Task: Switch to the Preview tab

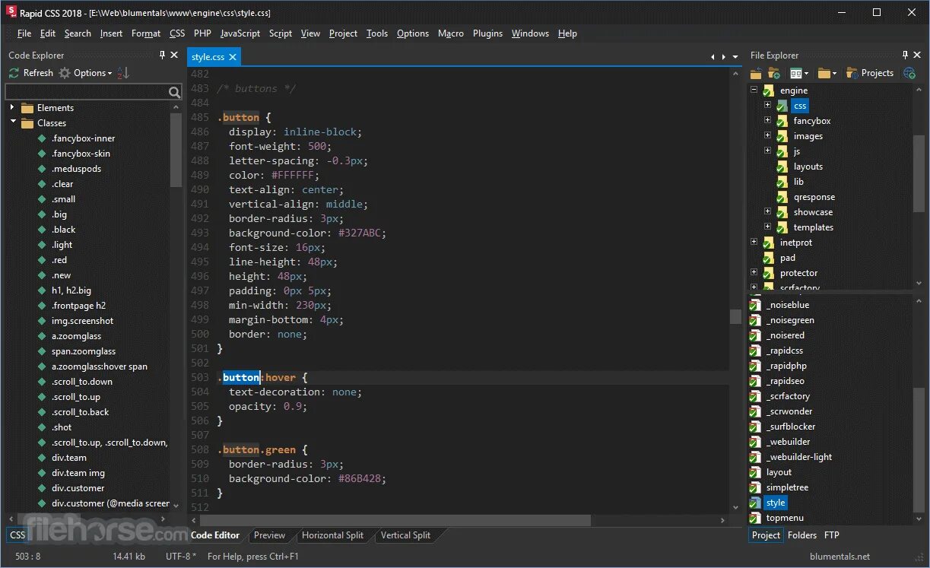Action: tap(269, 535)
